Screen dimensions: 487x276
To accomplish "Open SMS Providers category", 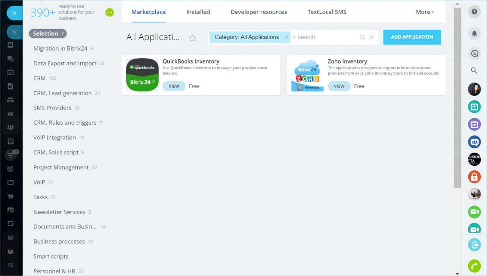I will point(53,108).
